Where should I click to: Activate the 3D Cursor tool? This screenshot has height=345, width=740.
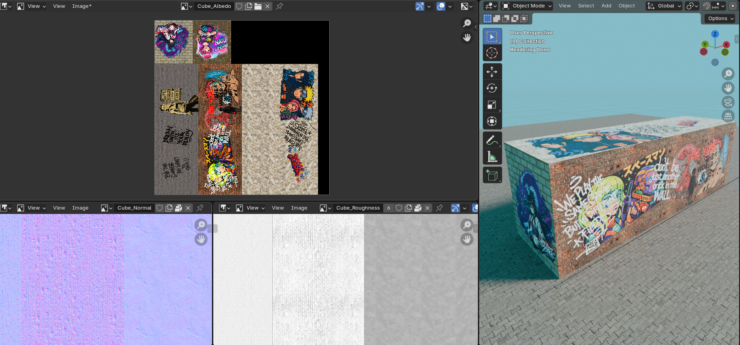[492, 53]
